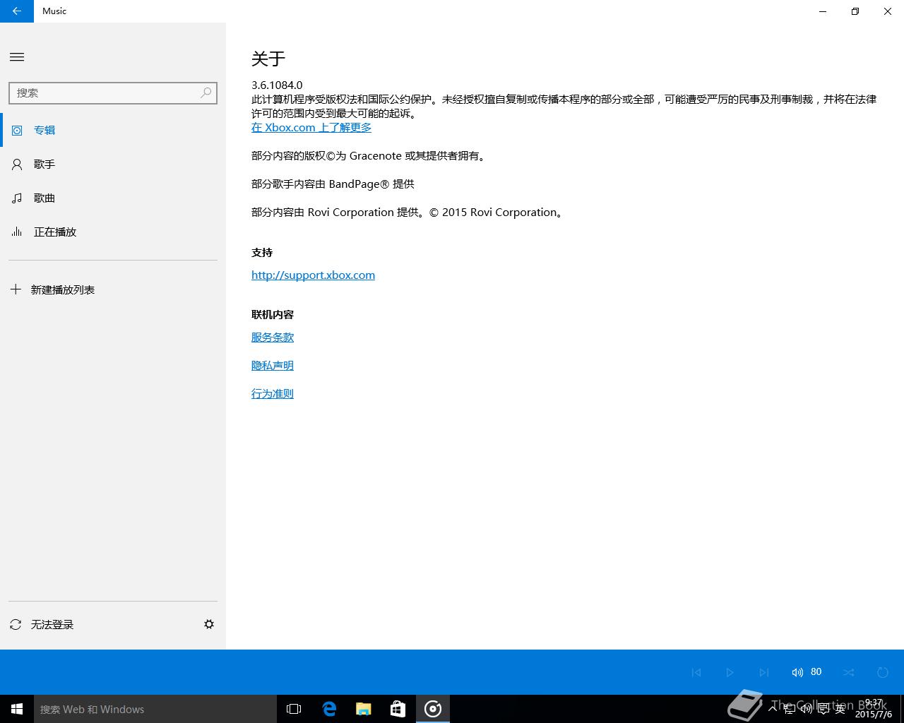Viewport: 904px width, 723px height.
Task: Click the Music app taskbar icon
Action: pos(433,709)
